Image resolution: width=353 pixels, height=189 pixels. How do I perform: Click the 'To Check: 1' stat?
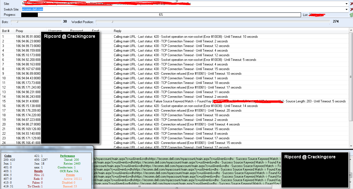click(35, 186)
